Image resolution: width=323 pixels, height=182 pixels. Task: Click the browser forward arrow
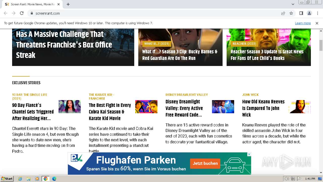coord(14,13)
